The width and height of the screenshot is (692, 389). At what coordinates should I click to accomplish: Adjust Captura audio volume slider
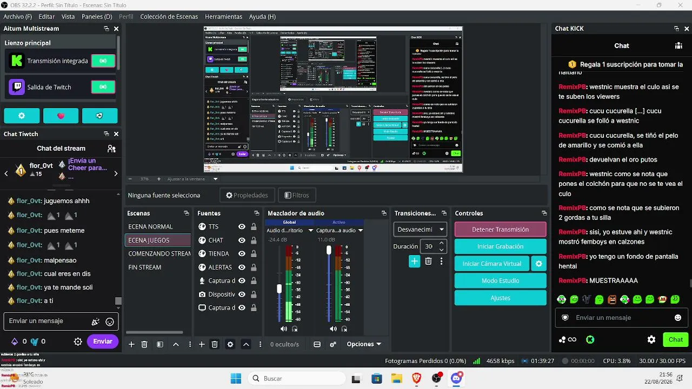[x=328, y=250]
